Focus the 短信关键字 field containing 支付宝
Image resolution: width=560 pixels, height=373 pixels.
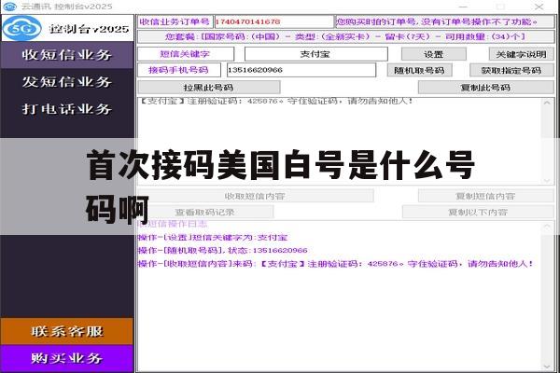316,54
